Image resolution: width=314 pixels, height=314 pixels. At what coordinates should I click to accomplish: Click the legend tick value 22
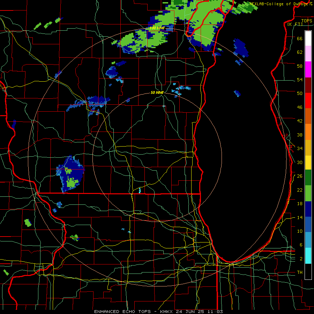(300, 190)
